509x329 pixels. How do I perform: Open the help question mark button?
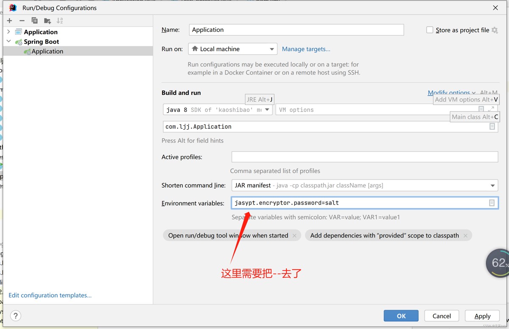16,315
